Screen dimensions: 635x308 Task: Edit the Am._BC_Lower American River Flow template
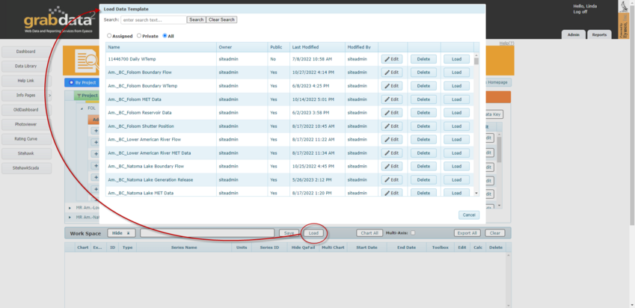pos(392,140)
